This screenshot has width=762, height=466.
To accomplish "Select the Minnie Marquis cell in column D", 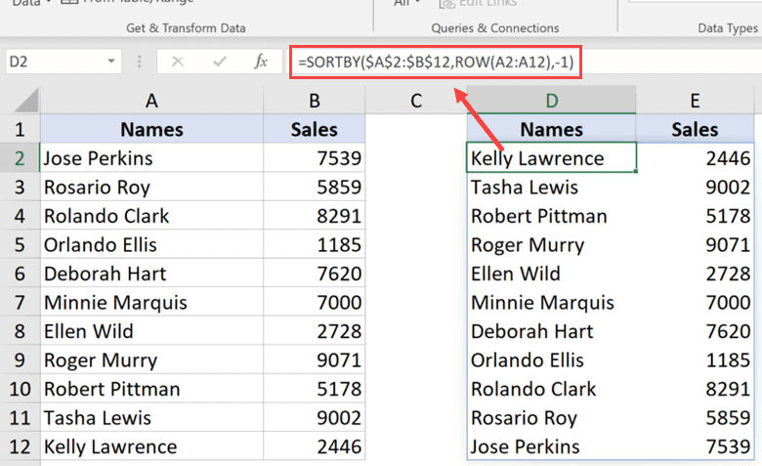I will coord(551,303).
